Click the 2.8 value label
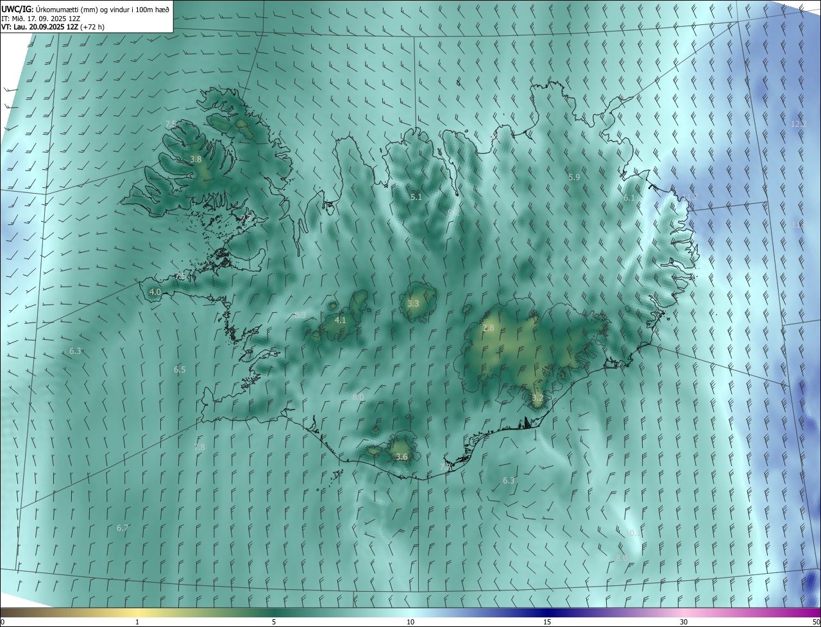Screen dimensions: 821x627 (489, 328)
